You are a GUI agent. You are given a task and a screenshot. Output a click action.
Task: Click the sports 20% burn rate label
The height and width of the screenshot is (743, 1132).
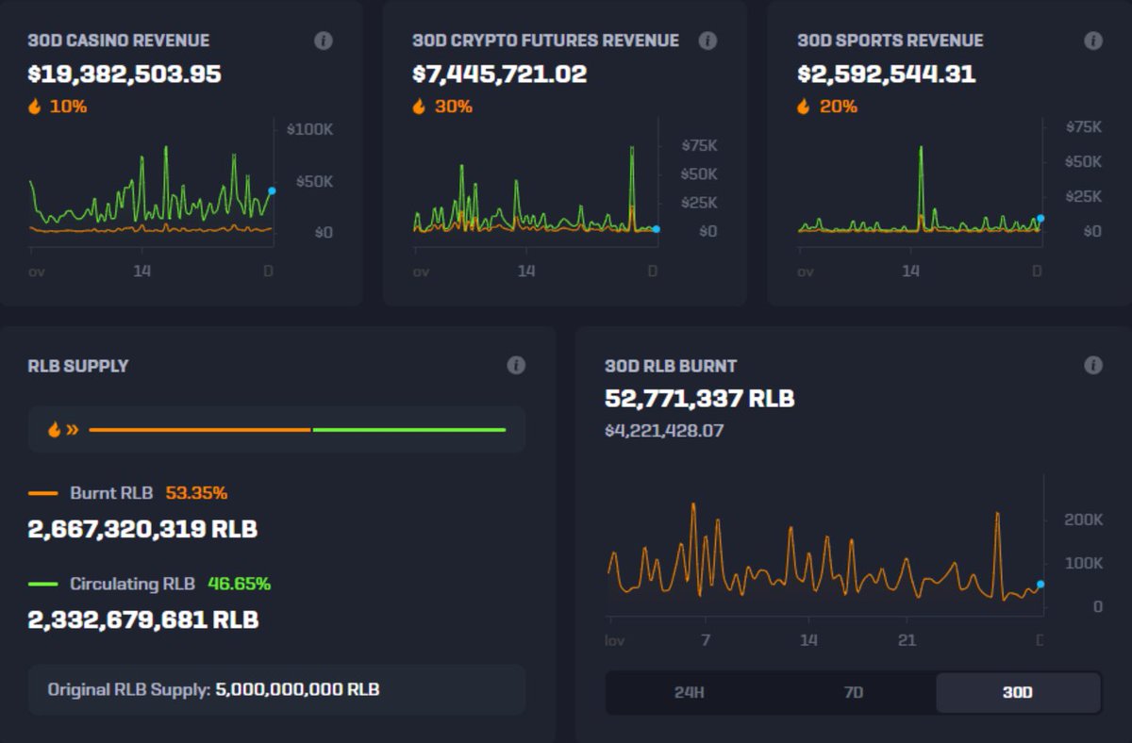[x=839, y=107]
